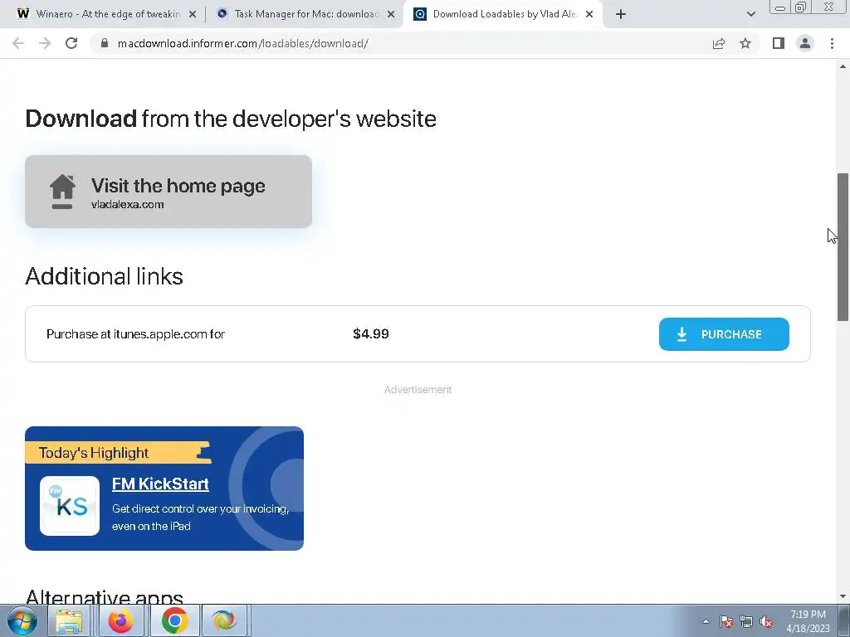Click the 'Additional links' heading
Viewport: 850px width, 637px height.
[104, 276]
